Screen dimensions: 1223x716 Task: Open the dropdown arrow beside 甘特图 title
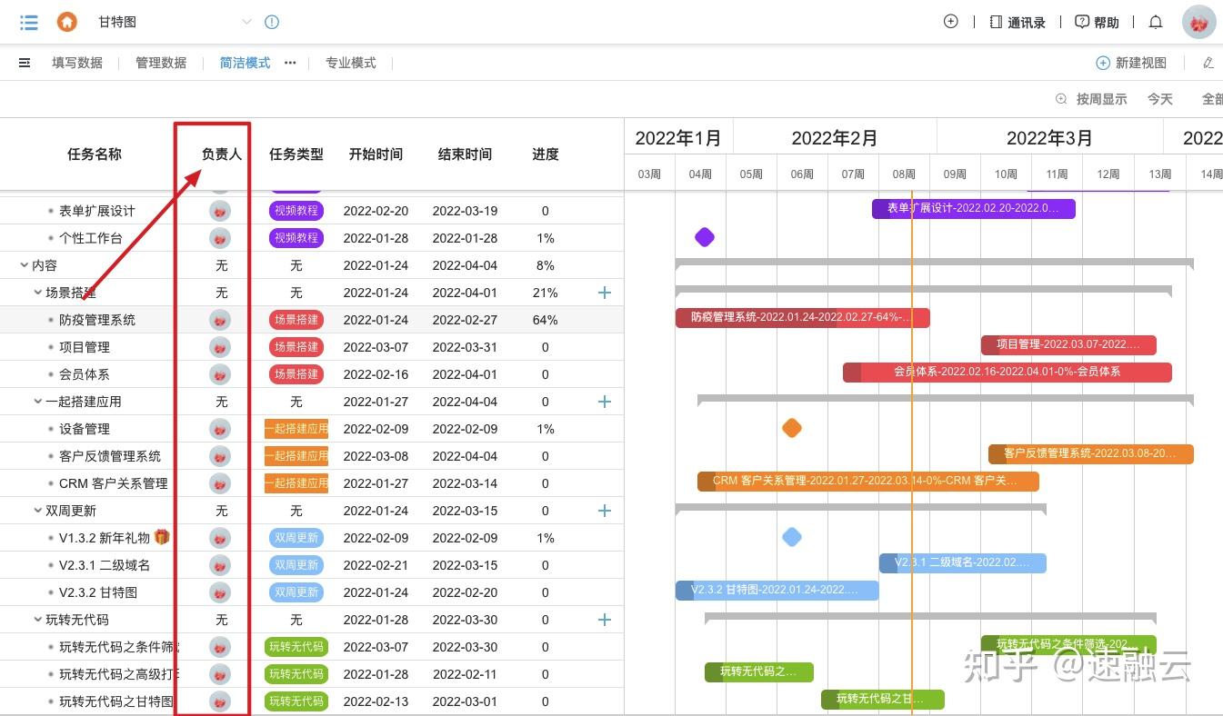tap(246, 22)
